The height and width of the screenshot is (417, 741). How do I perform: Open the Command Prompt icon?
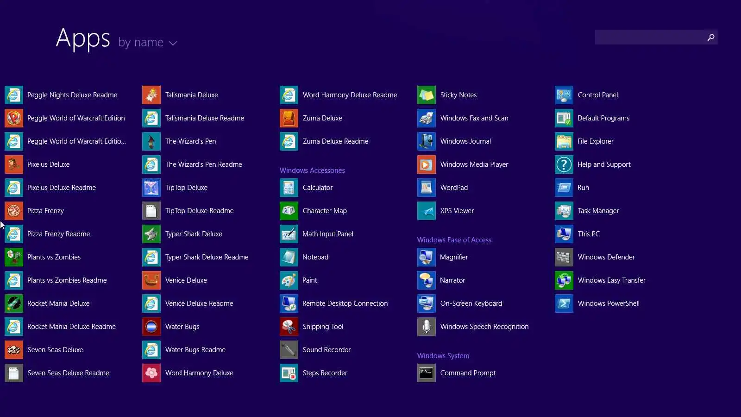pos(427,373)
